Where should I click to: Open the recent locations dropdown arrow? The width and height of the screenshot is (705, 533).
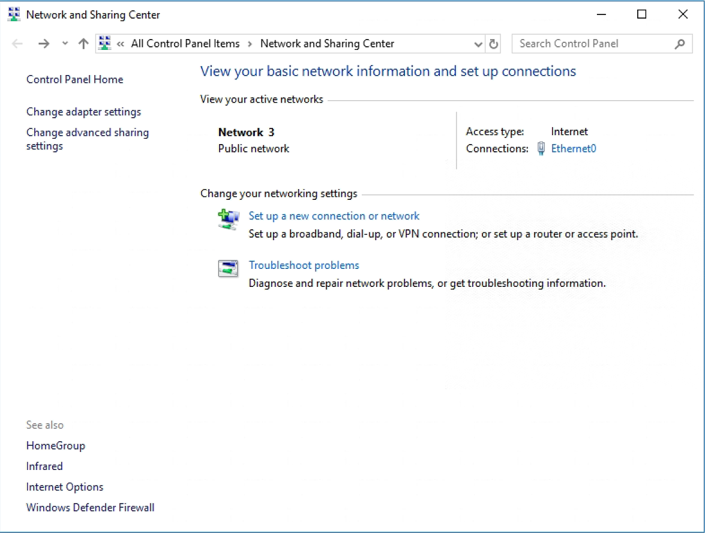(65, 44)
